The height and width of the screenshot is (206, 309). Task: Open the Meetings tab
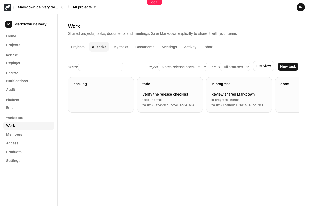[169, 47]
